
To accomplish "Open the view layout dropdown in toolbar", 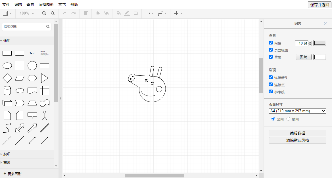I will coord(7,13).
